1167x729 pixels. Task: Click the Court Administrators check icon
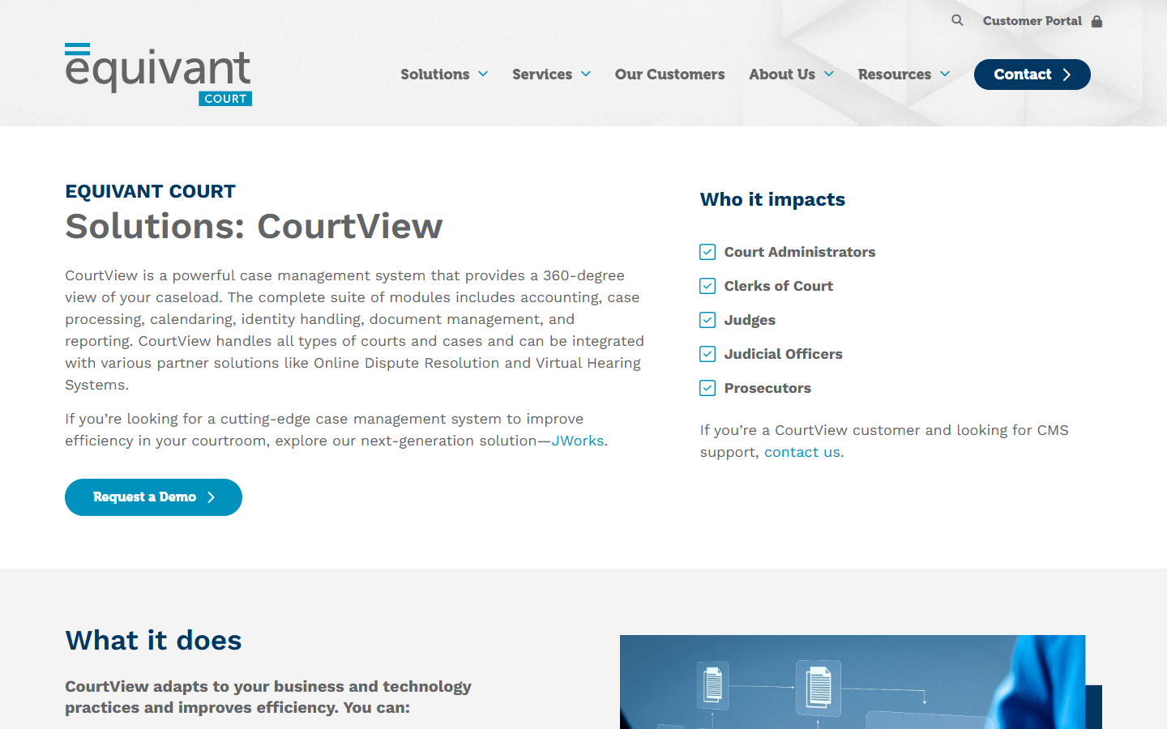[x=707, y=252]
